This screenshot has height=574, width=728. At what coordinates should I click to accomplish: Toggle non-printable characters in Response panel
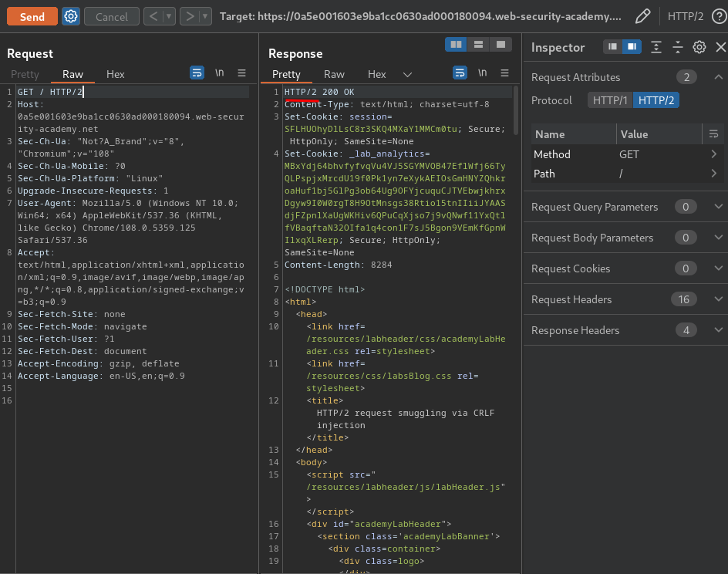coord(483,73)
